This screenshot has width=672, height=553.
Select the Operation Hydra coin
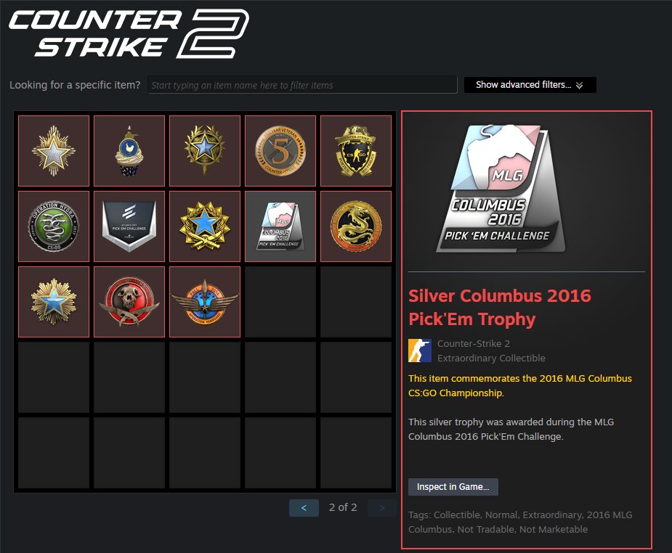coord(54,226)
